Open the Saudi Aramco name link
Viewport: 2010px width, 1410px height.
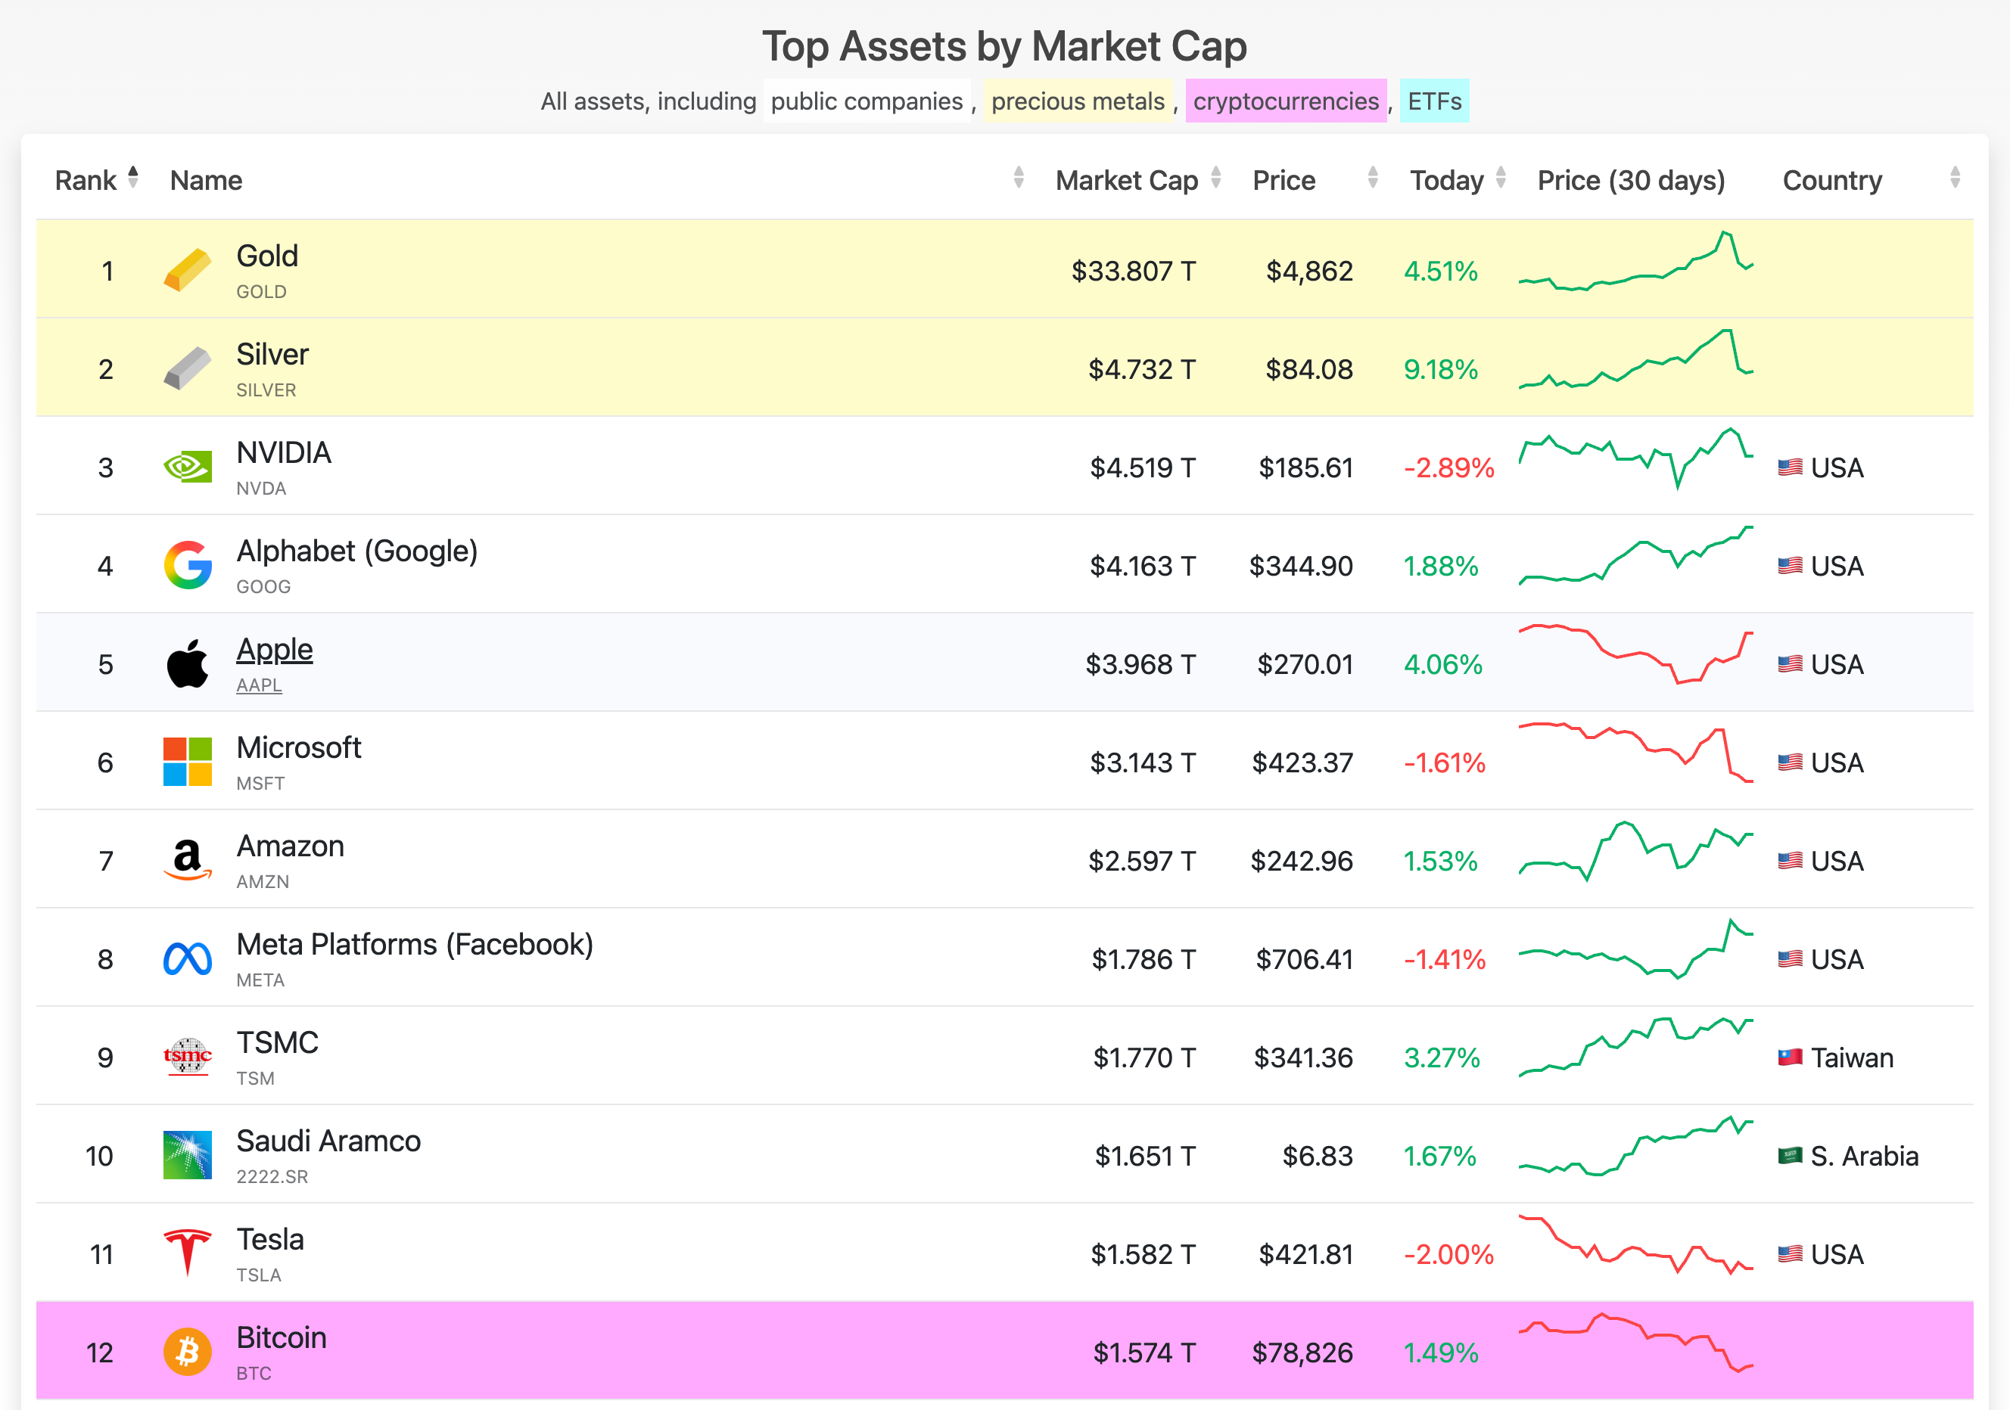coord(328,1141)
